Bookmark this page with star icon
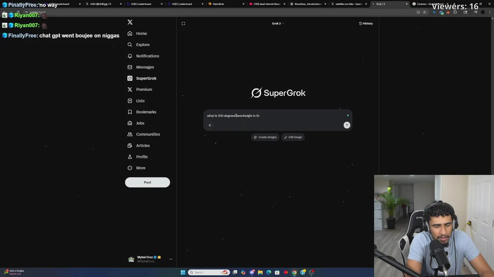The width and height of the screenshot is (494, 277). (425, 12)
